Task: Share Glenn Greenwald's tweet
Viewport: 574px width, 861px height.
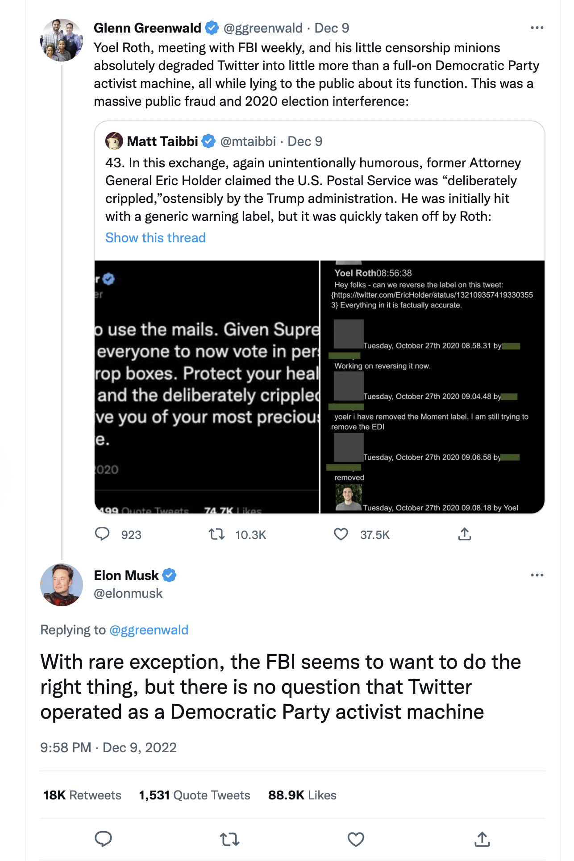Action: pyautogui.click(x=465, y=534)
